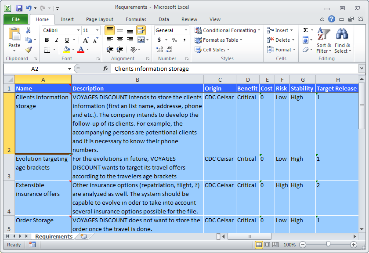
Task: Open Cell Styles dropdown
Action: pos(212,50)
